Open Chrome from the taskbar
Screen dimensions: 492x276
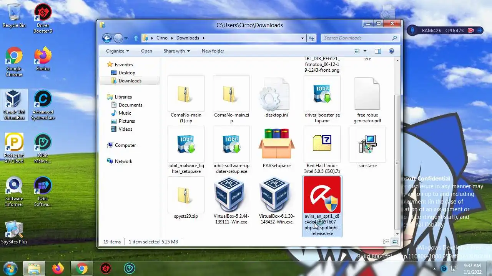[81, 269]
